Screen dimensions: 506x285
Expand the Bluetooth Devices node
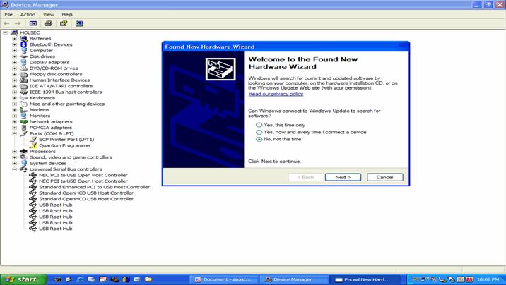point(15,44)
